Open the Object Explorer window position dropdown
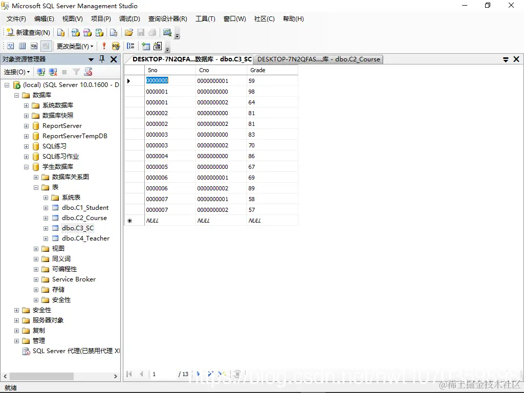 tap(91, 59)
